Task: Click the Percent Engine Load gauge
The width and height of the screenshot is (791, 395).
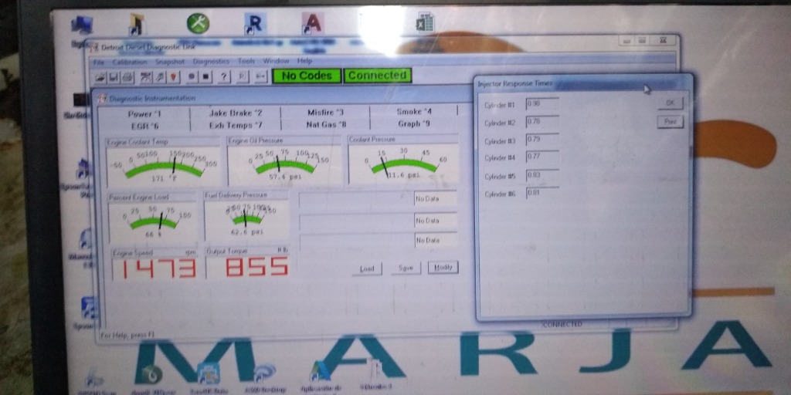Action: [152, 221]
